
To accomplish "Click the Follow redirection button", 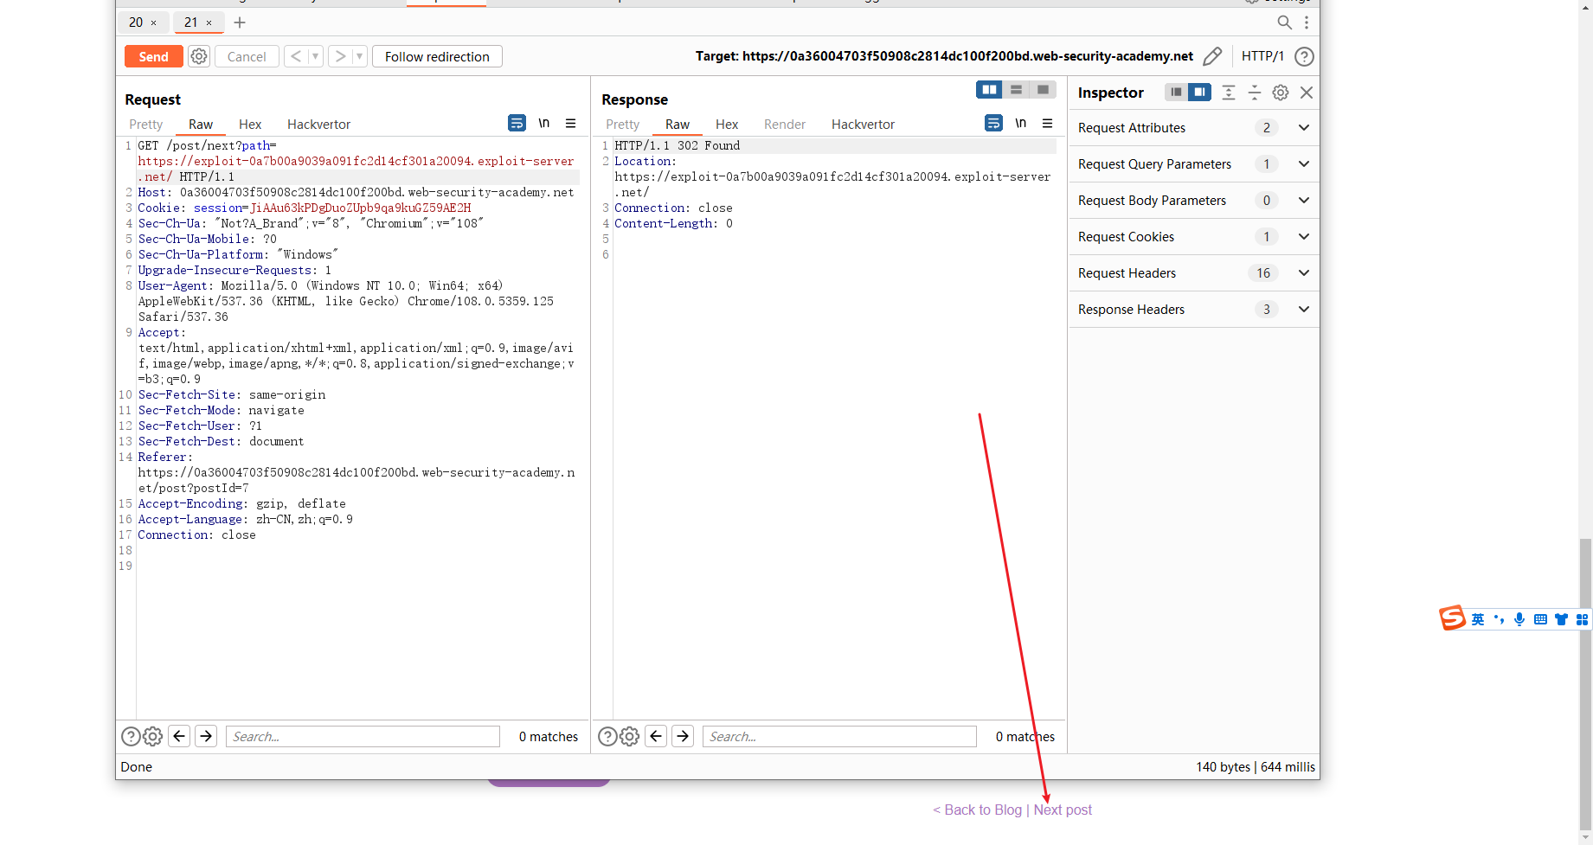I will pyautogui.click(x=436, y=55).
